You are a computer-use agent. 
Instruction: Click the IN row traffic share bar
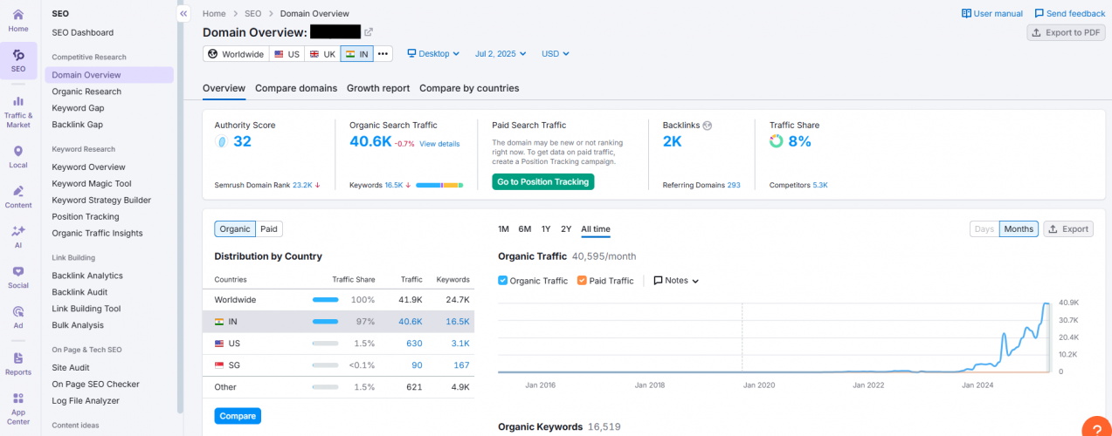pyautogui.click(x=325, y=321)
